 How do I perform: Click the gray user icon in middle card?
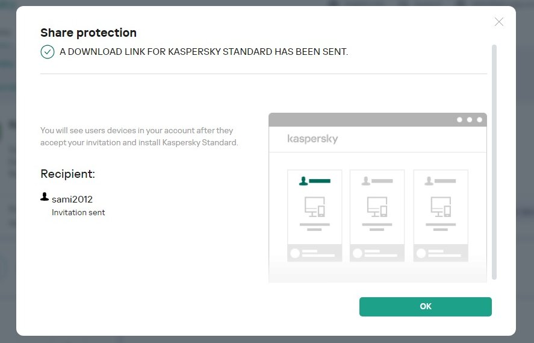coord(365,180)
